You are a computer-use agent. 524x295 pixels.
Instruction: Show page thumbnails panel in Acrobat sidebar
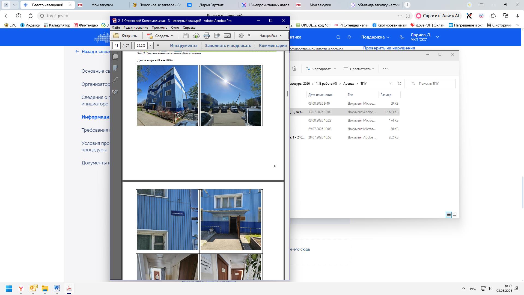[x=115, y=56]
